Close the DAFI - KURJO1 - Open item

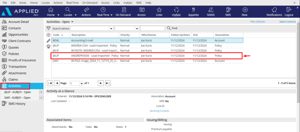tap(41, 98)
